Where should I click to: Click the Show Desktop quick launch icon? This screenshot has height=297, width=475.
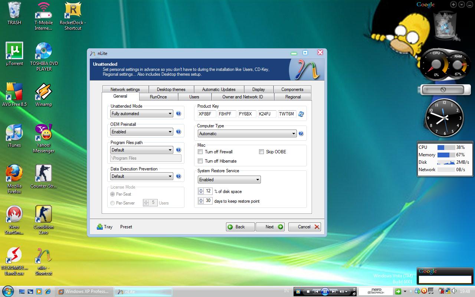[x=22, y=292]
